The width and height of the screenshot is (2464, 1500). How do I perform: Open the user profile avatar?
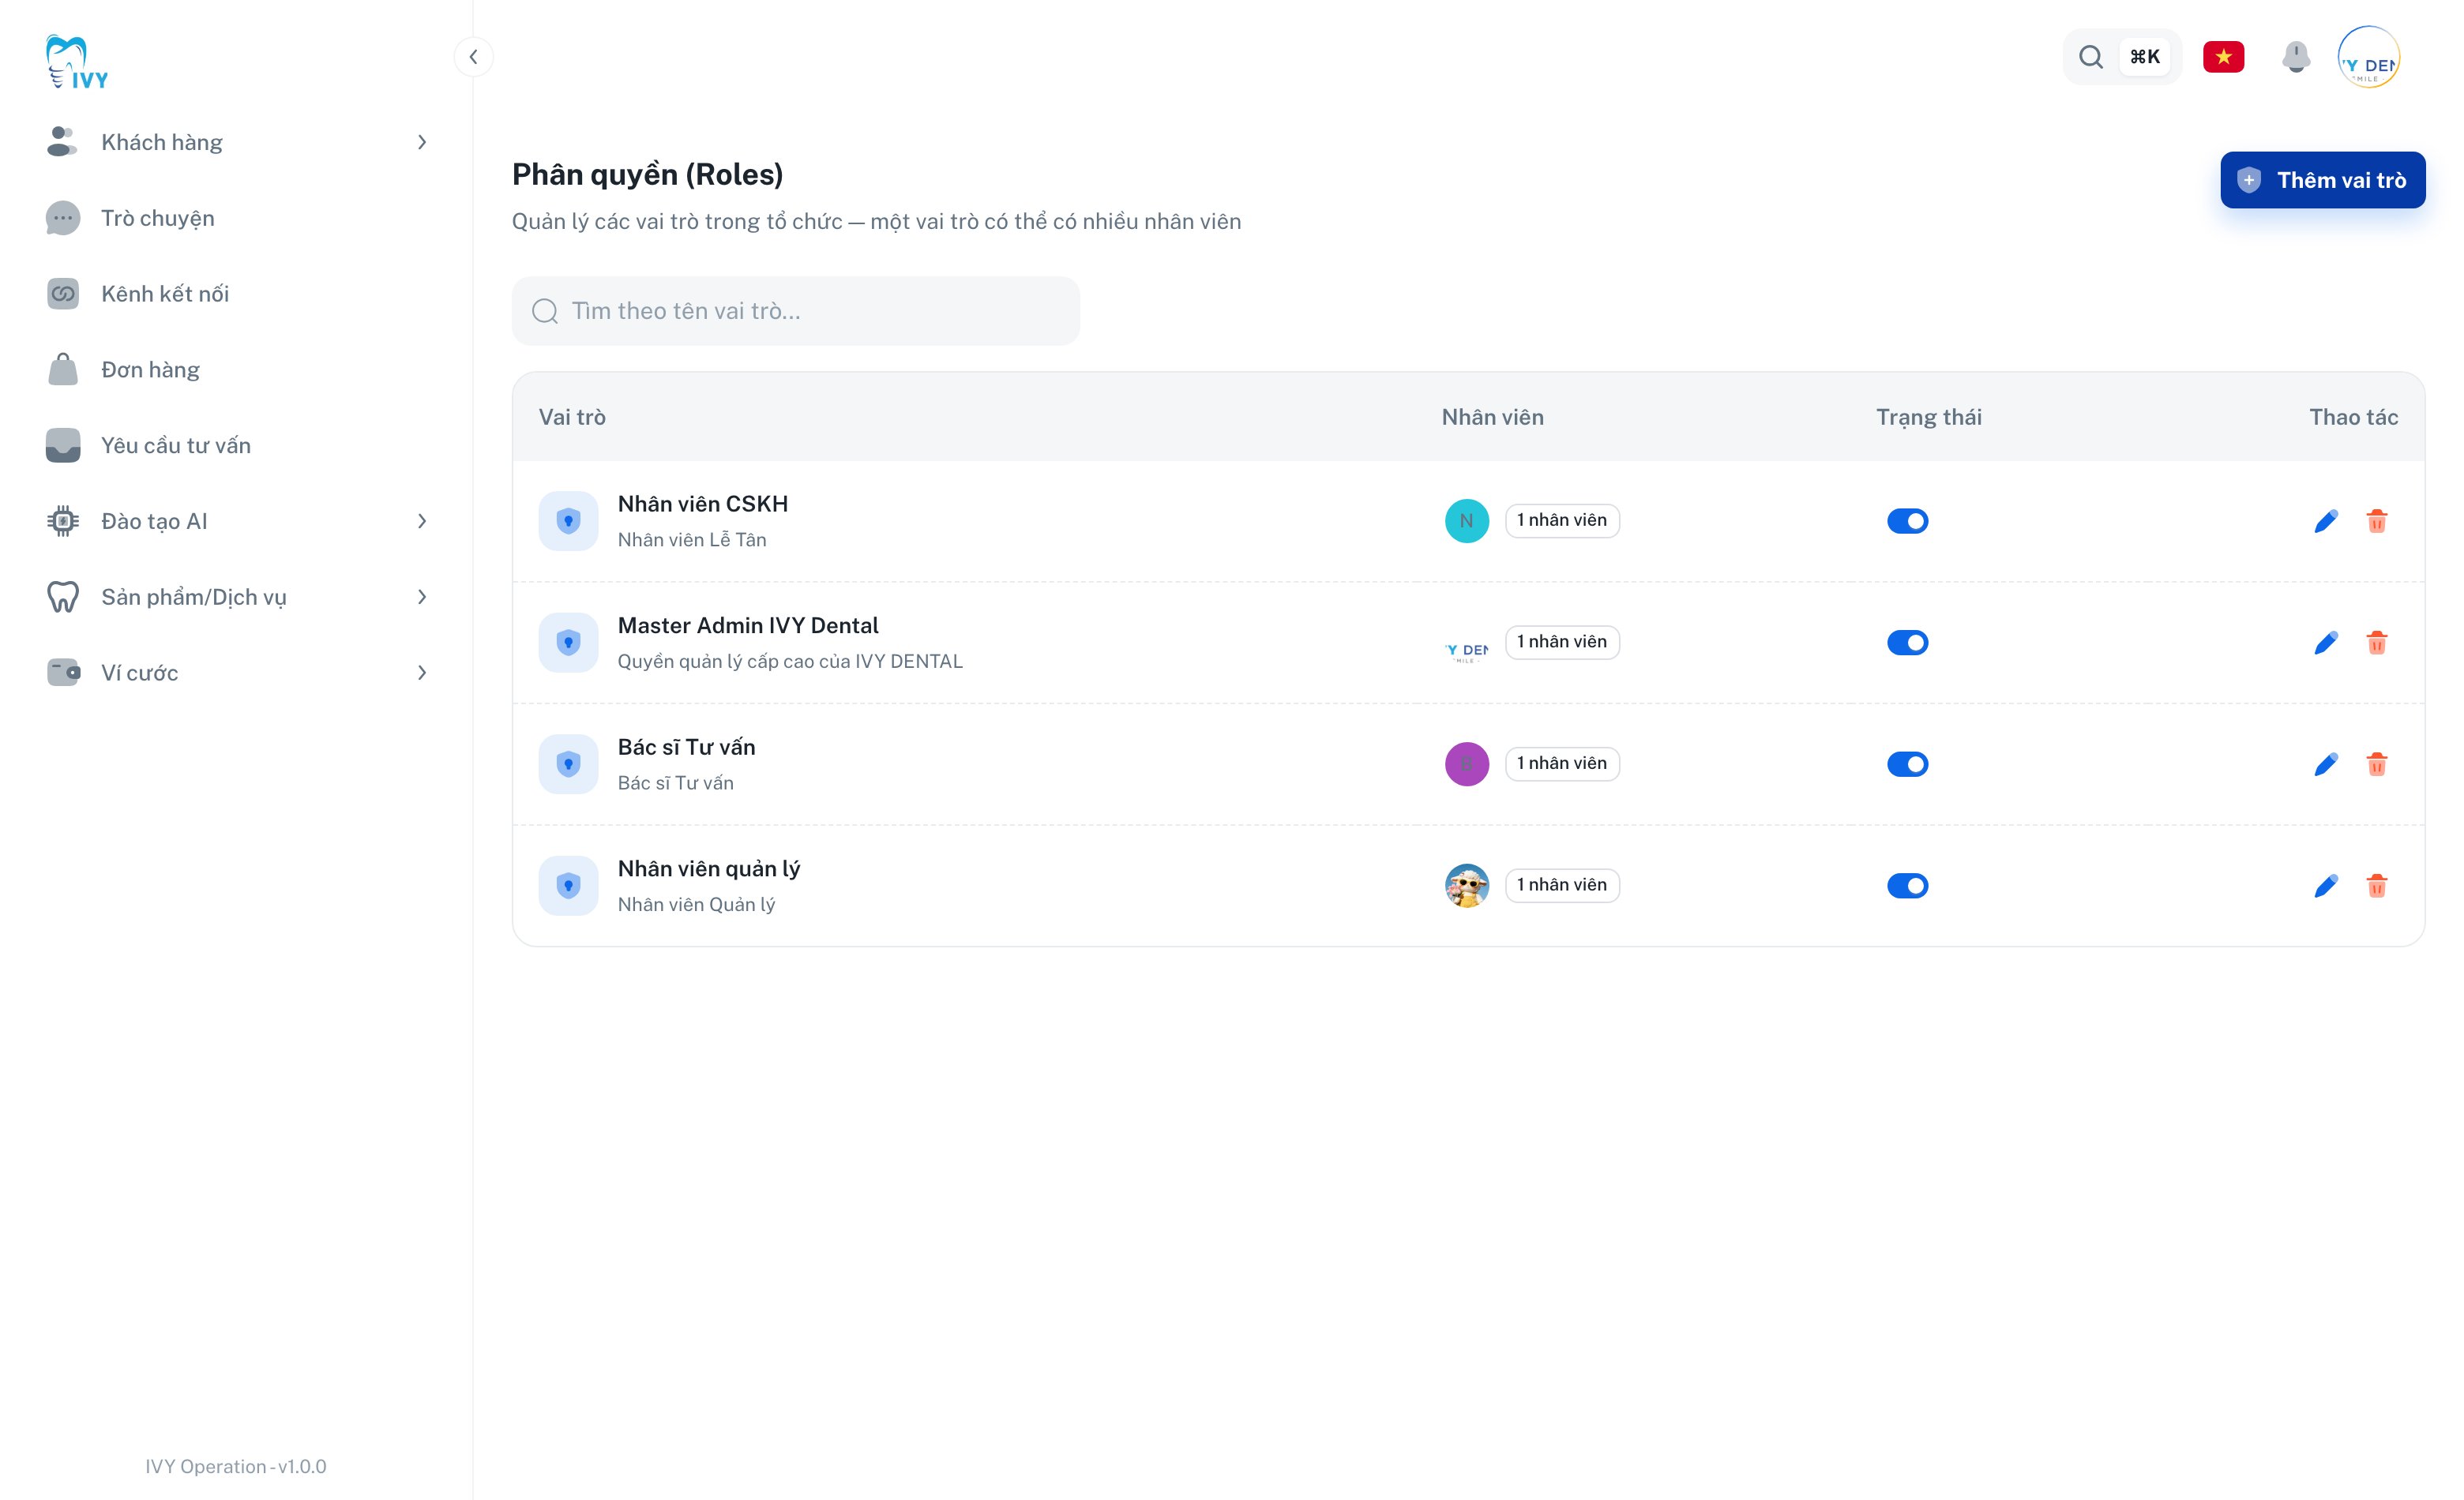(2368, 57)
